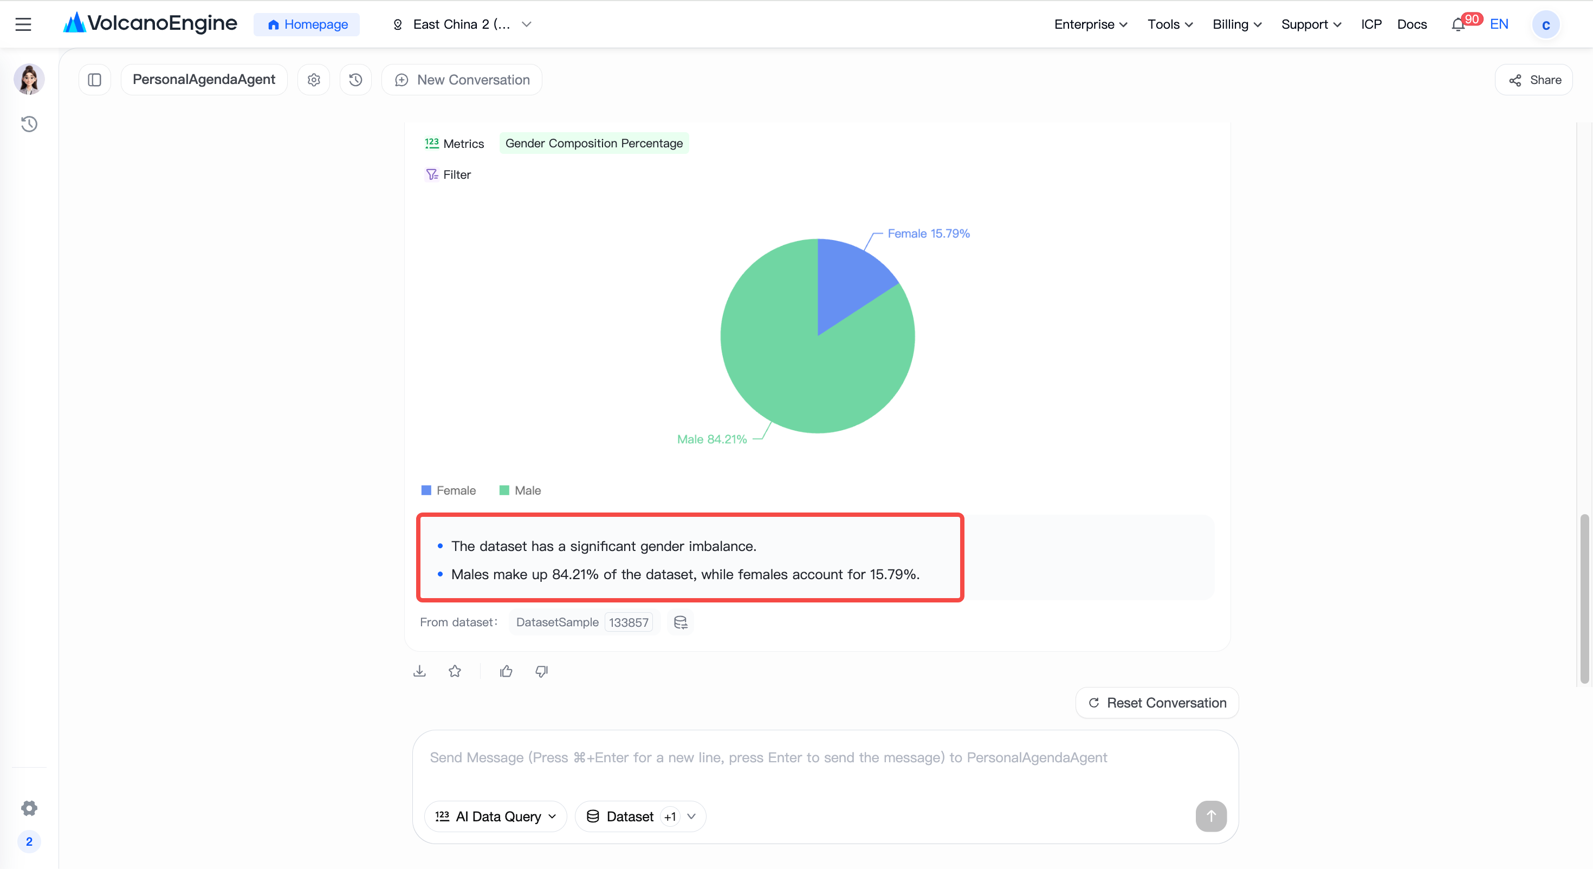1593x869 pixels.
Task: Dislike the response with thumbs down
Action: (542, 671)
